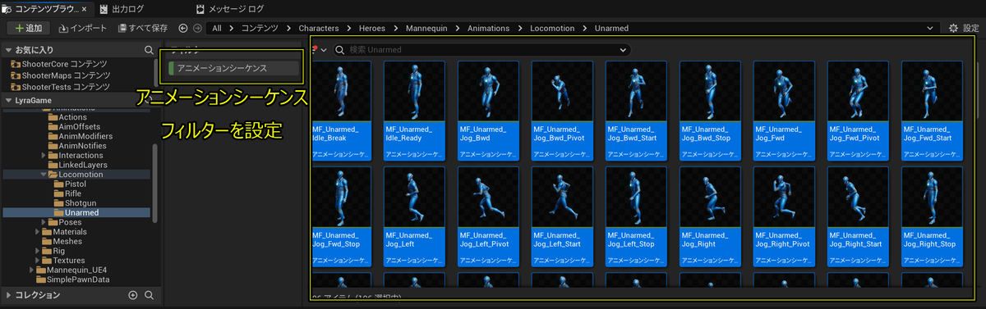
Task: Select ShooterMaps コンテンツ folder
Action: tap(60, 75)
